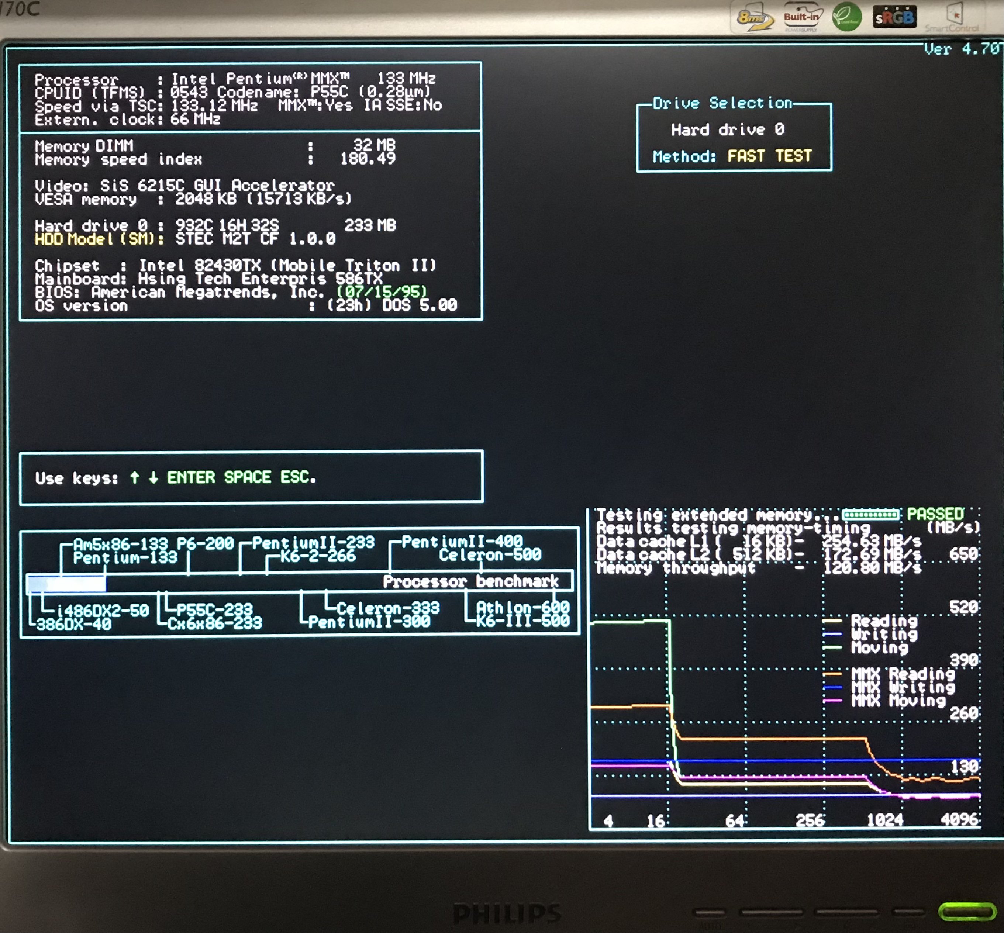1004x933 pixels.
Task: Click the up arrow key hint
Action: [x=134, y=477]
